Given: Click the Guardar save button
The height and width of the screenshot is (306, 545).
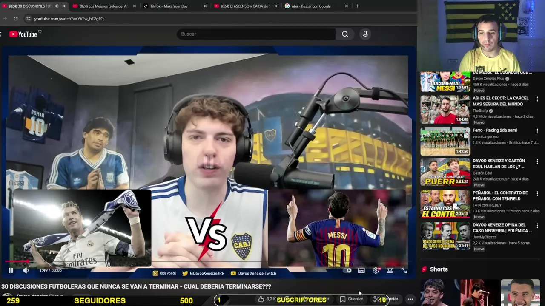Looking at the screenshot, I should 352,299.
